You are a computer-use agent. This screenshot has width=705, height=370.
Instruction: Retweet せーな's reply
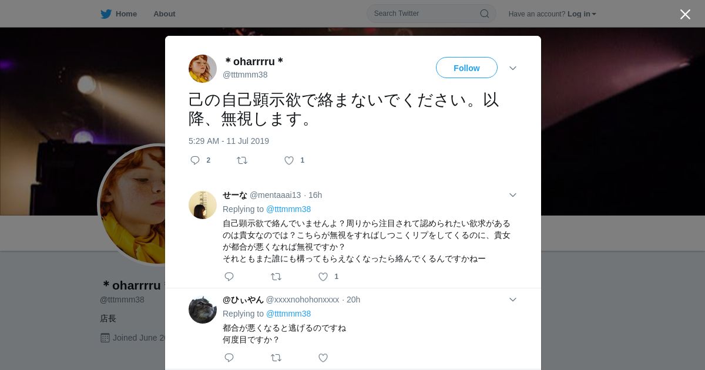pyautogui.click(x=276, y=277)
